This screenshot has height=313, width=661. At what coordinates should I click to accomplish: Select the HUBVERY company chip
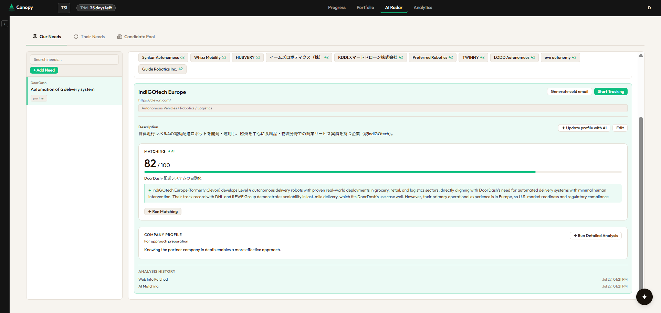coord(248,57)
